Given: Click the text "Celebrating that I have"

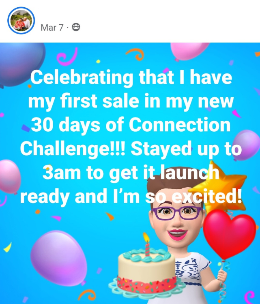Looking at the screenshot, I should 131,77.
